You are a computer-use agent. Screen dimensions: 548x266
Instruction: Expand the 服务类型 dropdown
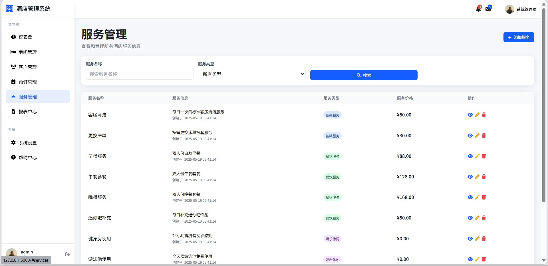pyautogui.click(x=251, y=74)
